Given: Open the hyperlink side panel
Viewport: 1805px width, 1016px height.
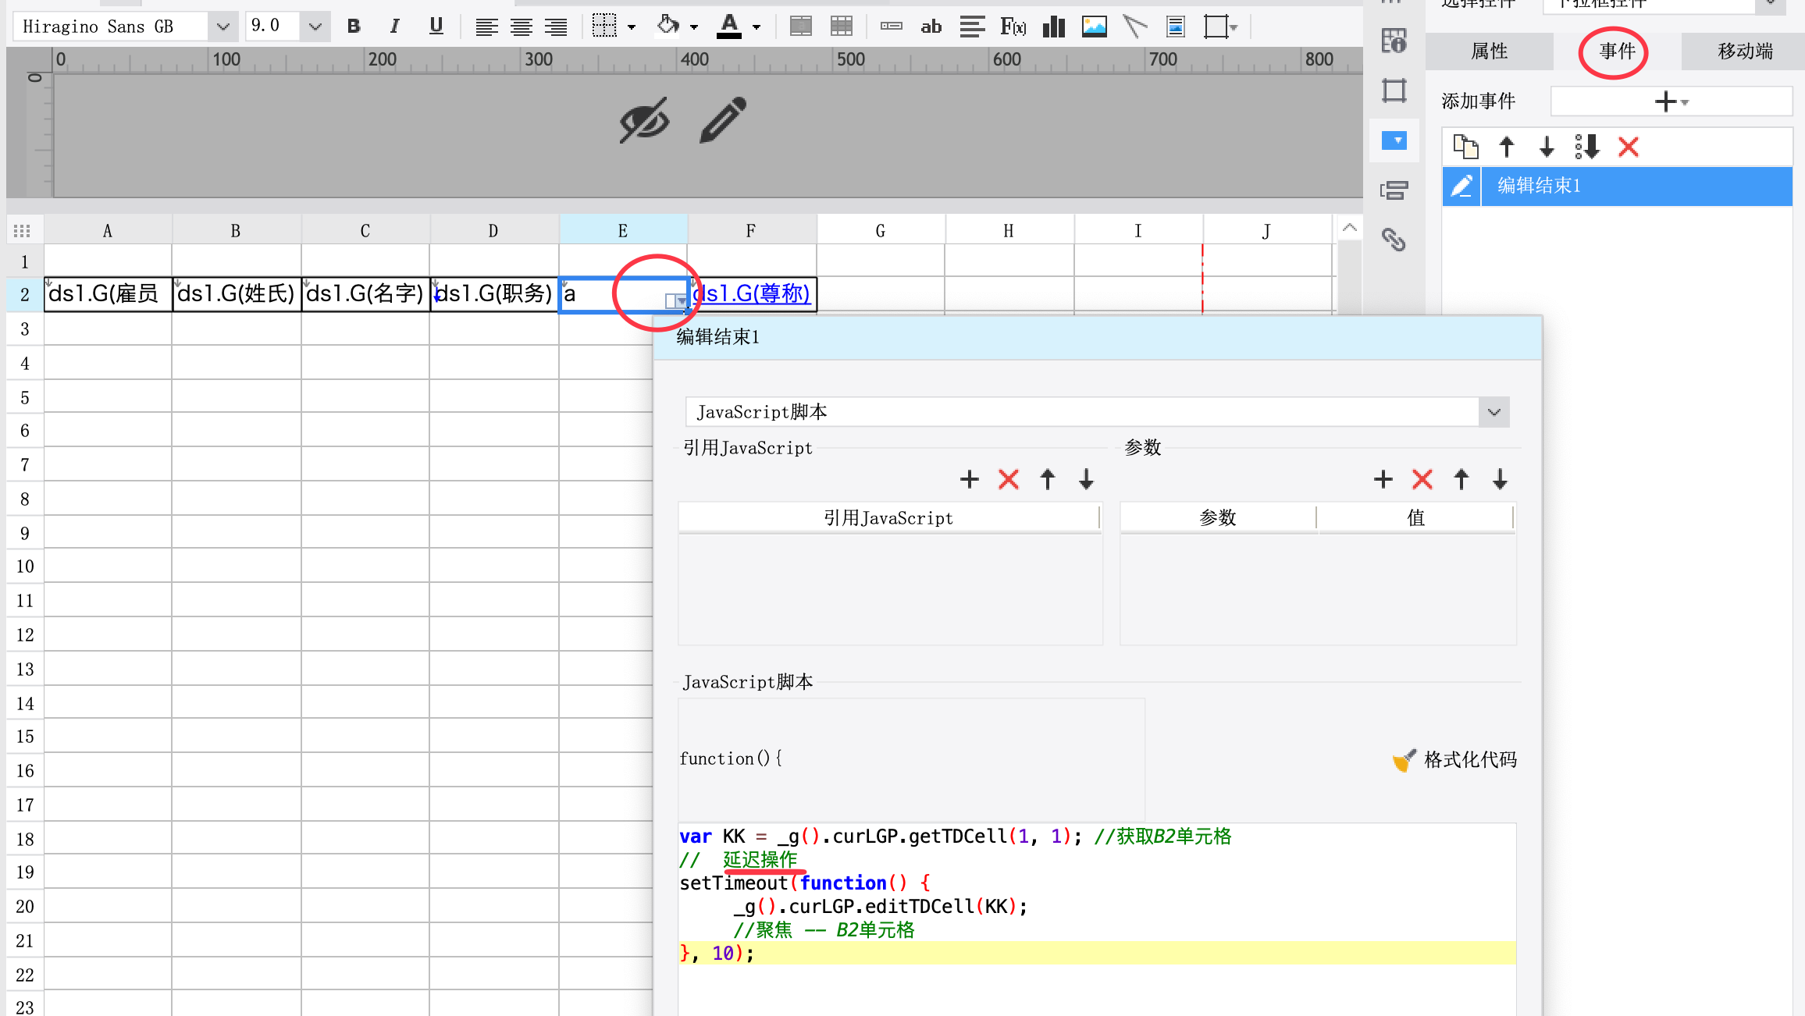Looking at the screenshot, I should pos(1394,240).
